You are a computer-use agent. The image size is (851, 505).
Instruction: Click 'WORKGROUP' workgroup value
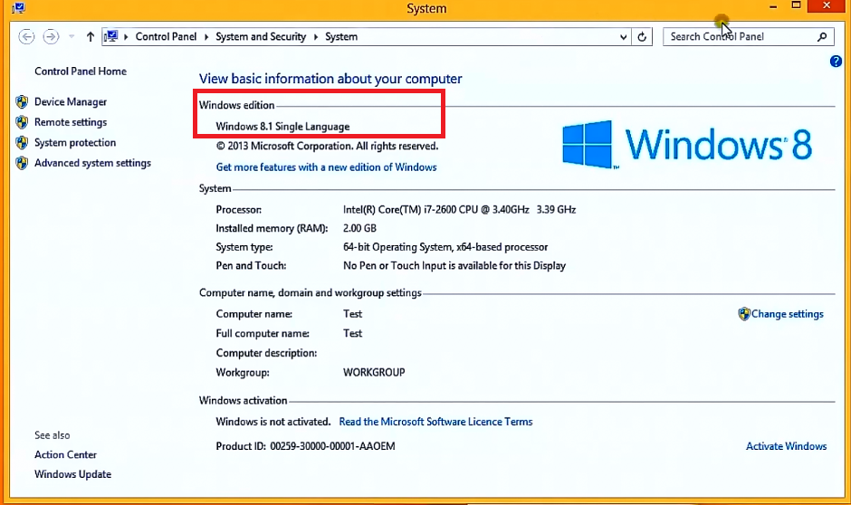point(374,373)
